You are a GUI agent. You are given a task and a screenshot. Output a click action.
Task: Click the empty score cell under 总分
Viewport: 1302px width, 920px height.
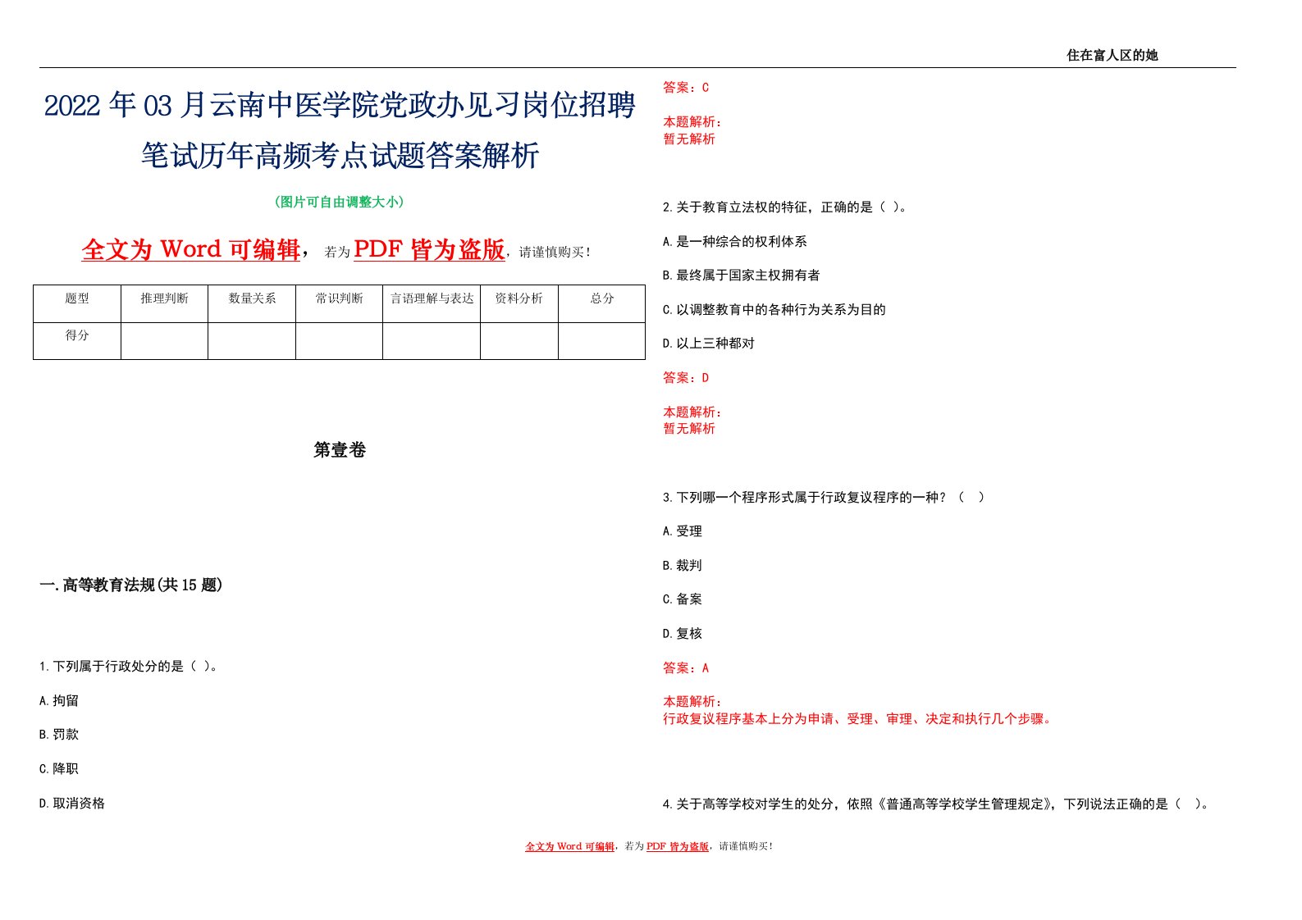click(602, 341)
